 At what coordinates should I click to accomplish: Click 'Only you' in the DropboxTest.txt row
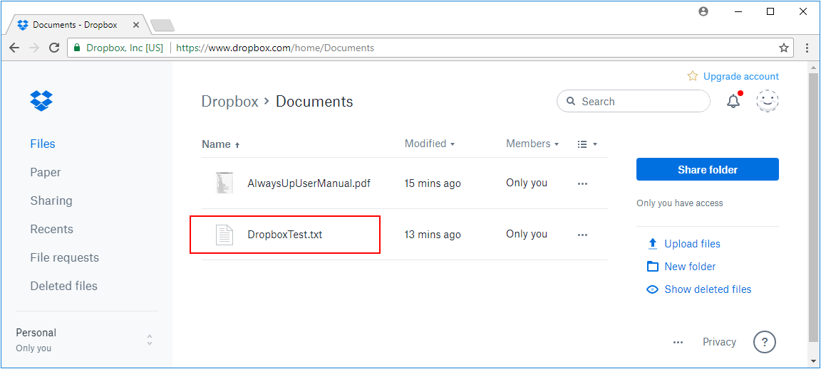pos(527,234)
